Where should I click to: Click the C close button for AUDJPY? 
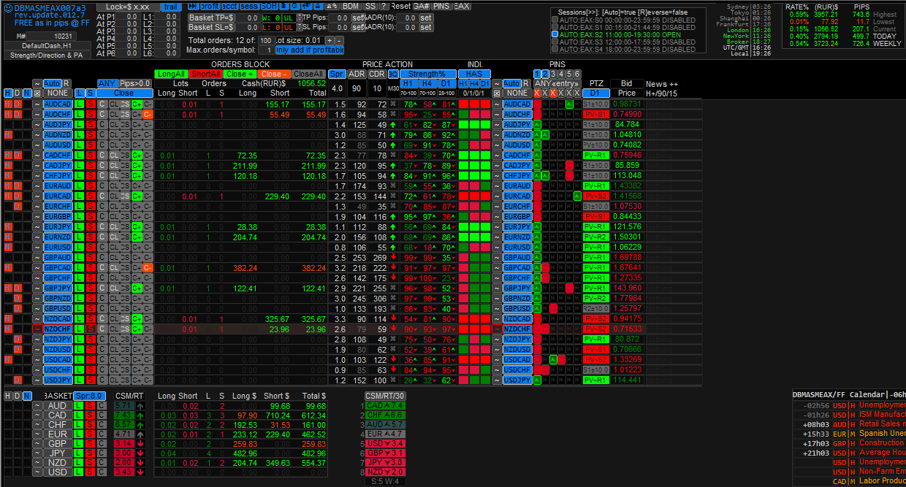pos(102,125)
